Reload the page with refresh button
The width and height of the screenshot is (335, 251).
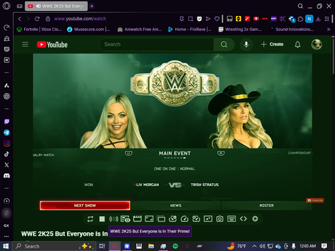coord(37,19)
